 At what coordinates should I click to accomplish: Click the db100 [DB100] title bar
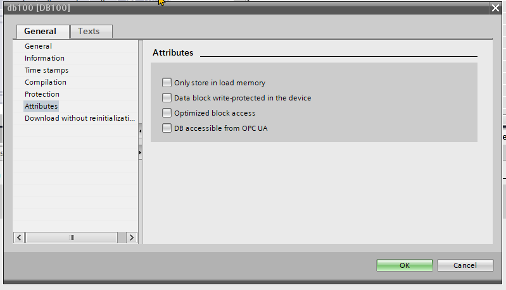(x=247, y=8)
